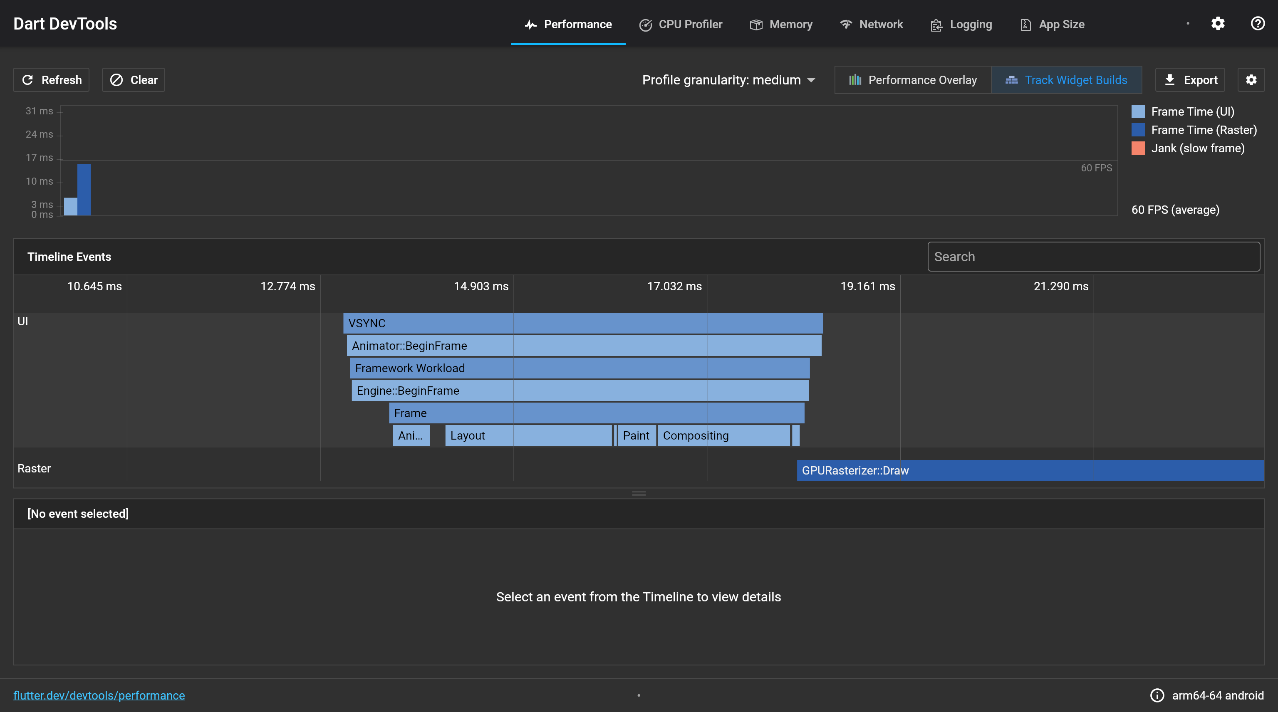Viewport: 1278px width, 712px height.
Task: Select the dark blue raster frame bar
Action: coord(84,189)
